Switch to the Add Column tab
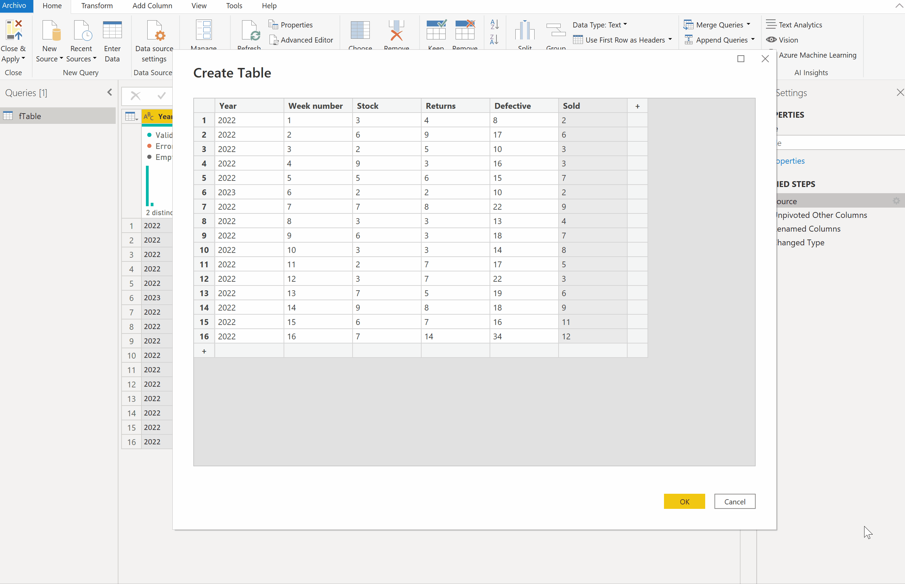The height and width of the screenshot is (584, 905). (152, 6)
